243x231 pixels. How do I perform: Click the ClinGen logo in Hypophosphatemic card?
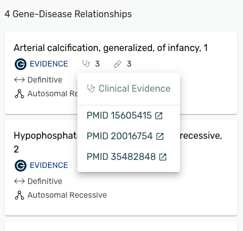pos(21,166)
